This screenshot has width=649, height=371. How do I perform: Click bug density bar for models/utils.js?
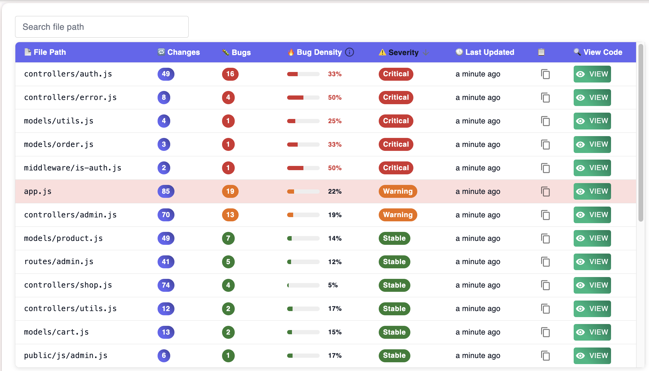coord(303,121)
